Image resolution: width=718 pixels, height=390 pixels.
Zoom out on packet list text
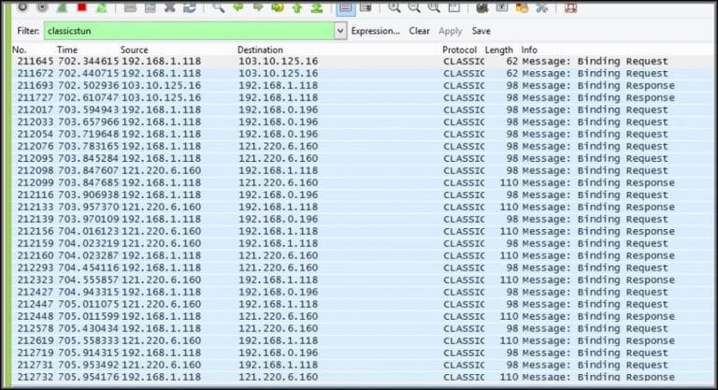(x=413, y=7)
